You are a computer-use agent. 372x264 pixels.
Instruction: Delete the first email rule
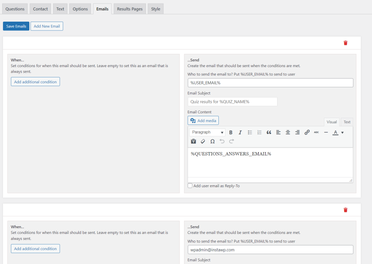345,43
